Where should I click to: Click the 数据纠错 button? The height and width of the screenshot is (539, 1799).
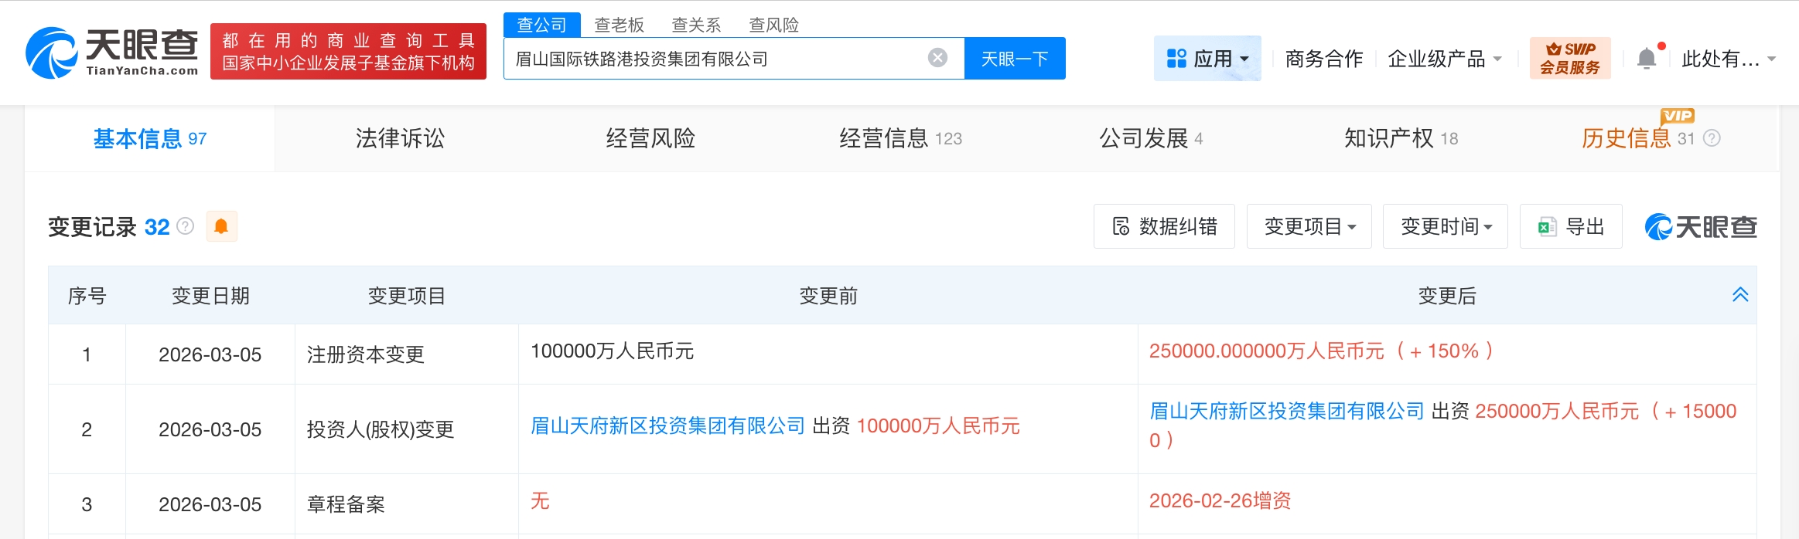pyautogui.click(x=1164, y=226)
